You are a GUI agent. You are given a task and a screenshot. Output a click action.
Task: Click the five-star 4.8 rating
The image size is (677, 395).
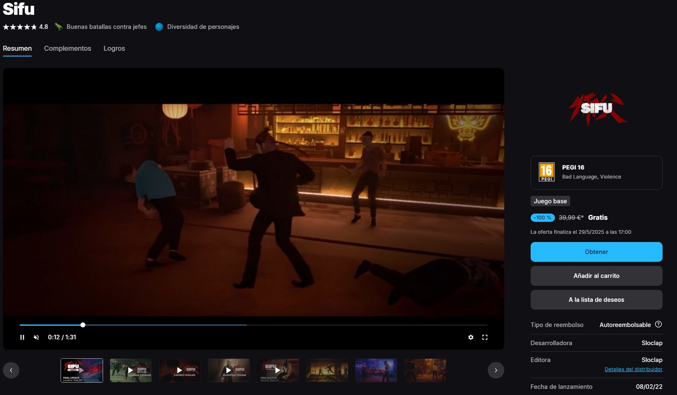click(26, 27)
